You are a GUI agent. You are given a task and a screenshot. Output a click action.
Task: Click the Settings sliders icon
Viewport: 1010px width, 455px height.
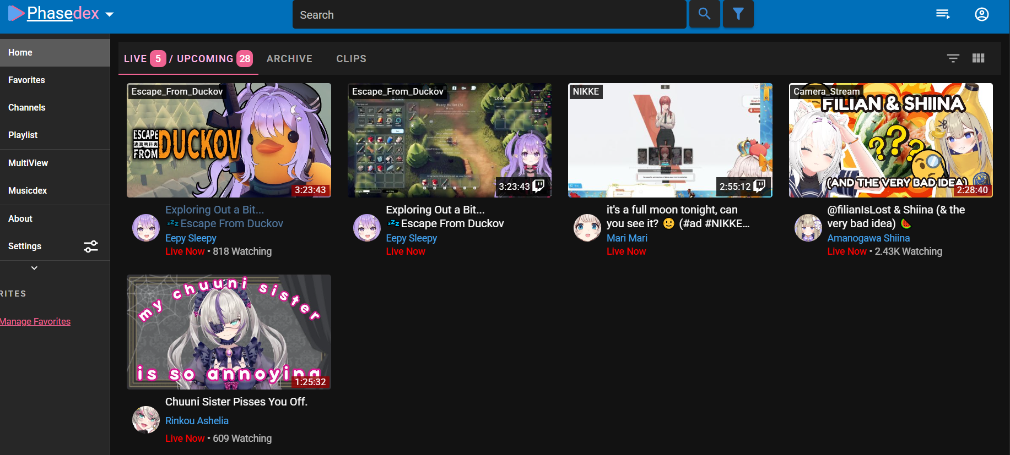coord(91,246)
